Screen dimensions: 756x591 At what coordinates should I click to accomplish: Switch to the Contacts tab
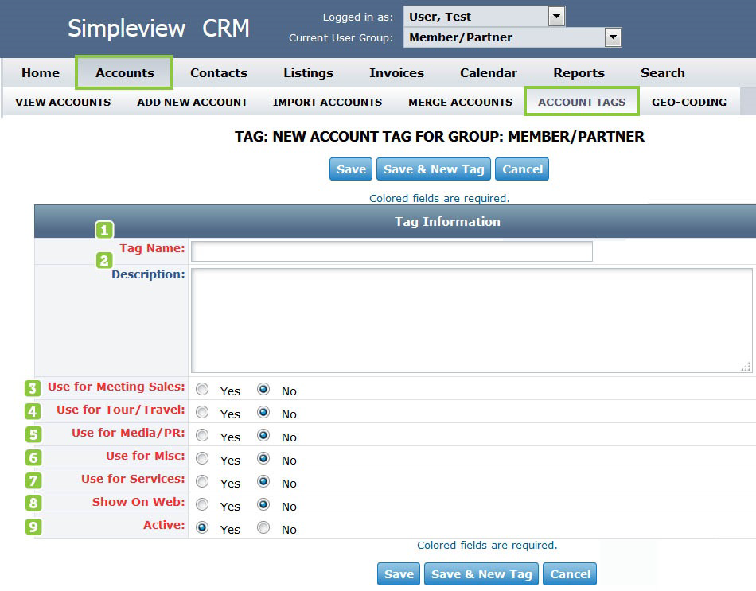(x=219, y=73)
